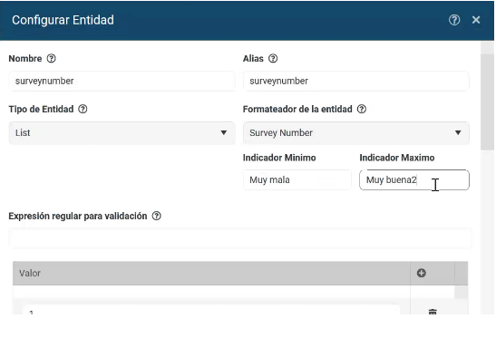This screenshot has height=338, width=496.
Task: Show help for Expresión regular para validación
Action: click(157, 216)
